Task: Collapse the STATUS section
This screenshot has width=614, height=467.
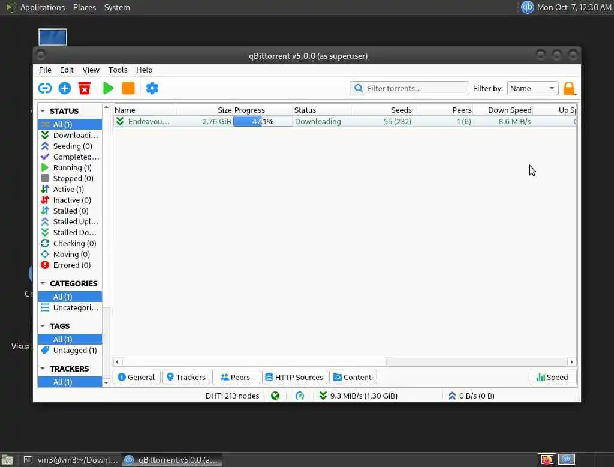Action: tap(43, 111)
